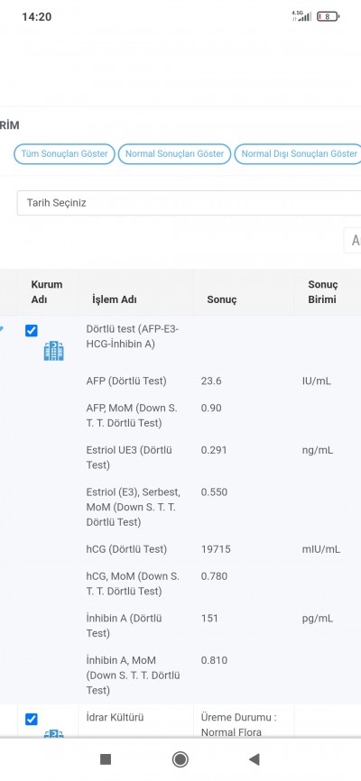
Task: Select İnhibin A (Dörtlü Test) label
Action: point(125,626)
